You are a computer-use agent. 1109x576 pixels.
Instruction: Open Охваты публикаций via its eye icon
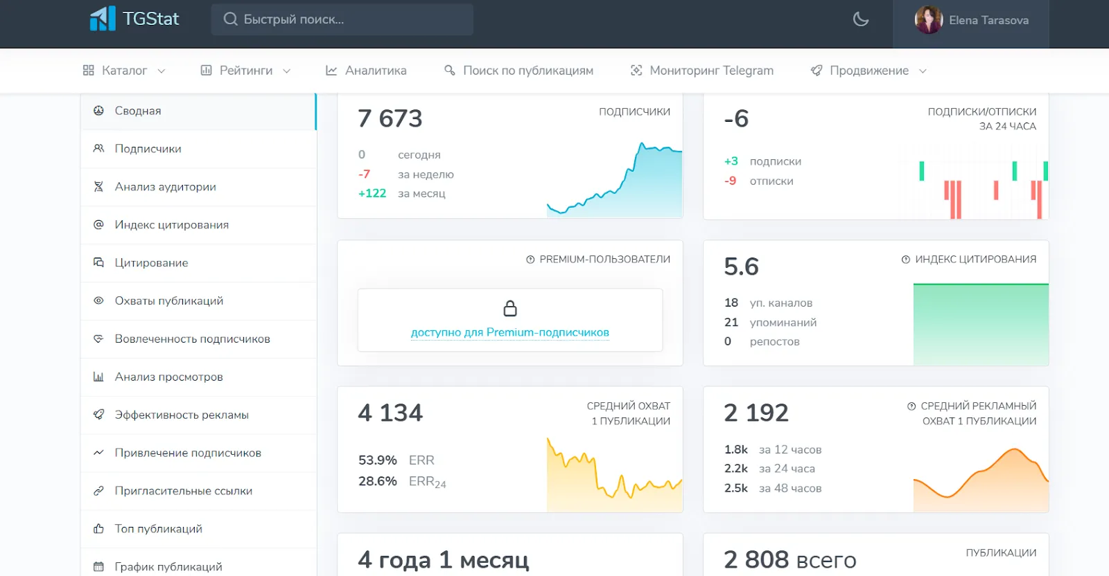tap(98, 300)
